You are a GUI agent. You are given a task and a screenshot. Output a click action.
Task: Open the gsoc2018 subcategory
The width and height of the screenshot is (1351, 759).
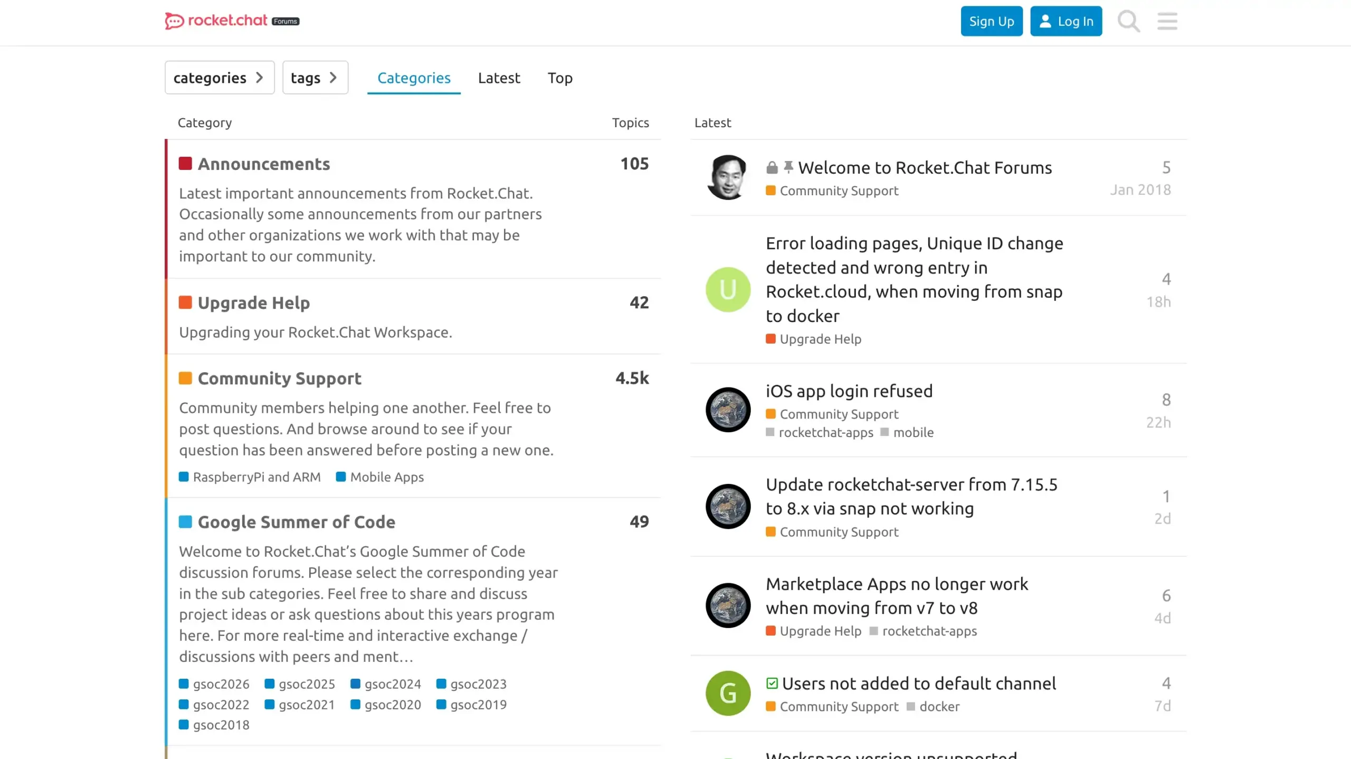click(214, 725)
